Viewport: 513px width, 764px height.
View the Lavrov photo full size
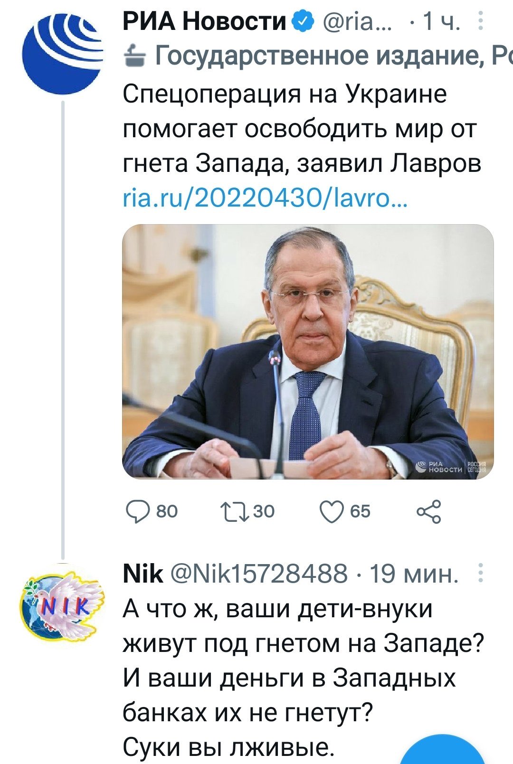[x=308, y=351]
